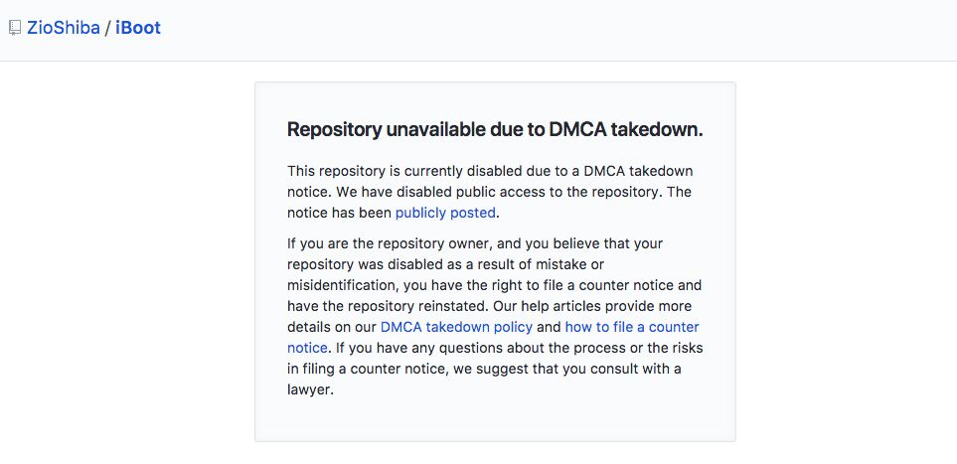Click the 'Repository unavailable due to DMCA takedown.' heading

[495, 129]
